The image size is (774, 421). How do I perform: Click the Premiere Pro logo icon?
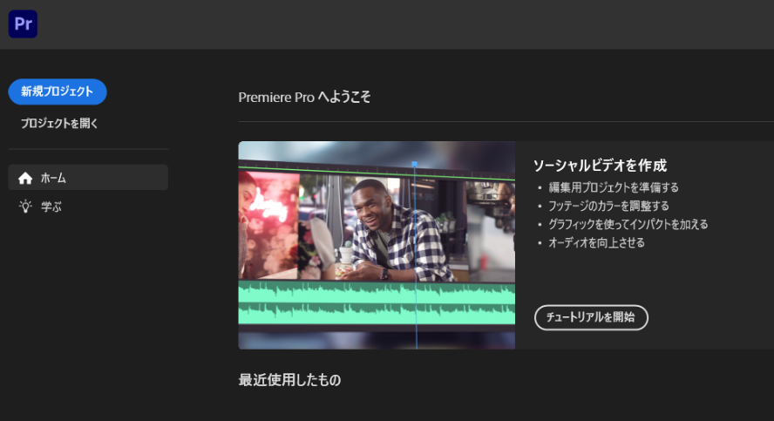23,24
